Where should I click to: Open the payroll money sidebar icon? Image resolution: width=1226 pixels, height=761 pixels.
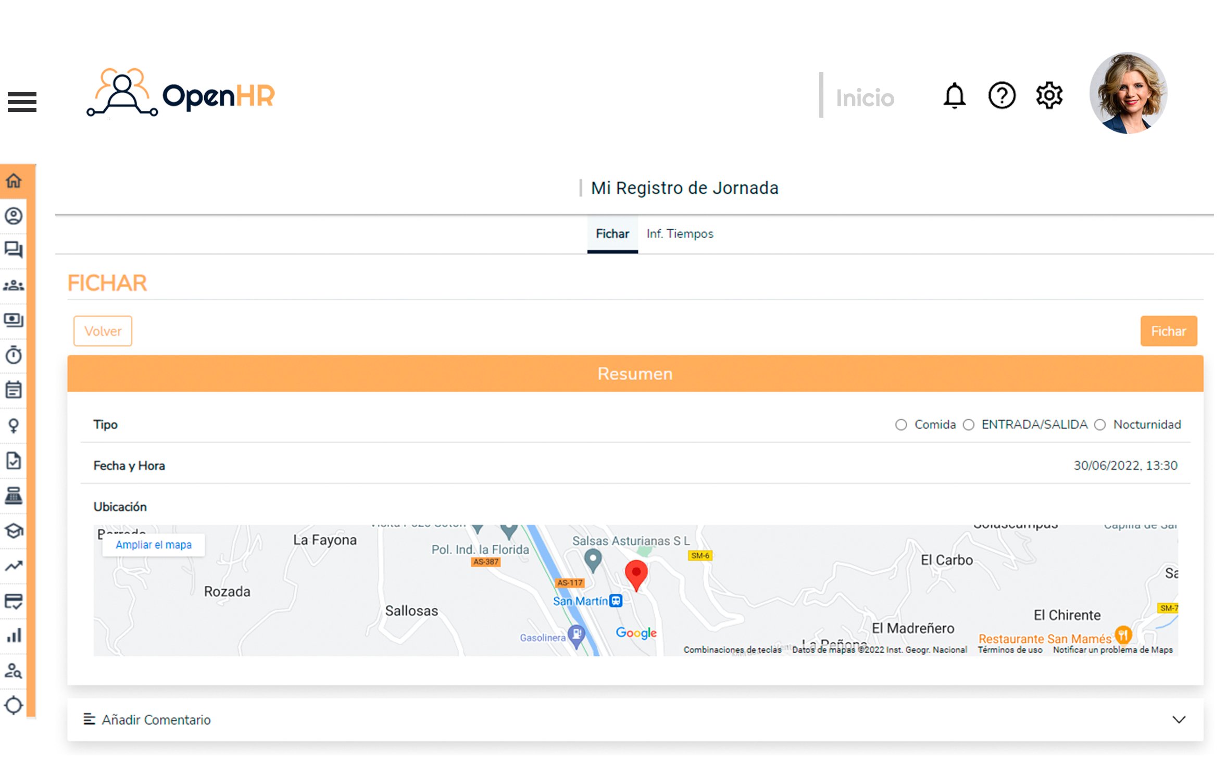coord(14,320)
